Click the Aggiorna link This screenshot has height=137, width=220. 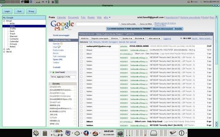coord(167,39)
